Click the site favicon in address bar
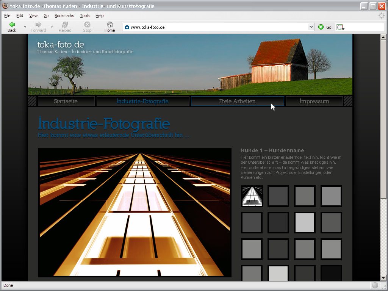Screen dimensions: 388x291 (127, 27)
